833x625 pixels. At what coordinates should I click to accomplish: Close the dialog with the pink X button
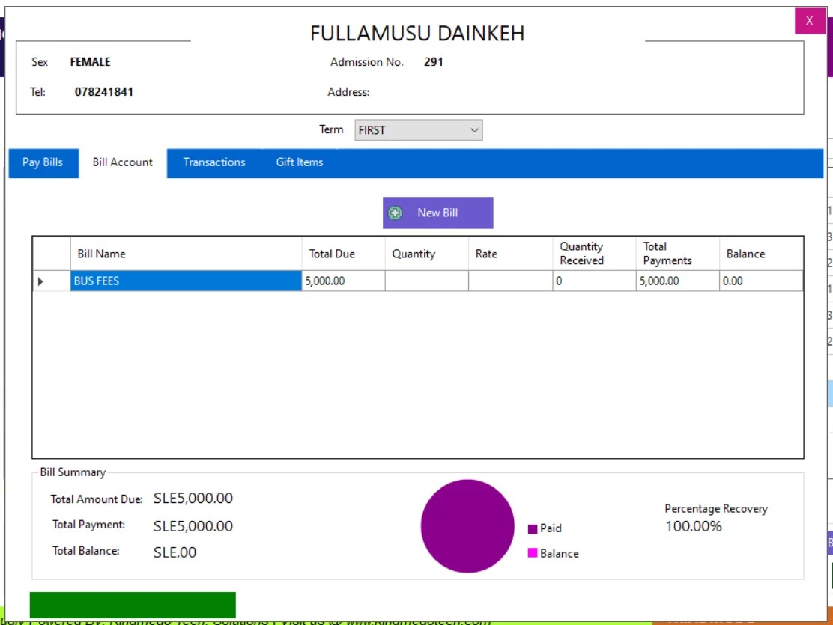tap(810, 21)
